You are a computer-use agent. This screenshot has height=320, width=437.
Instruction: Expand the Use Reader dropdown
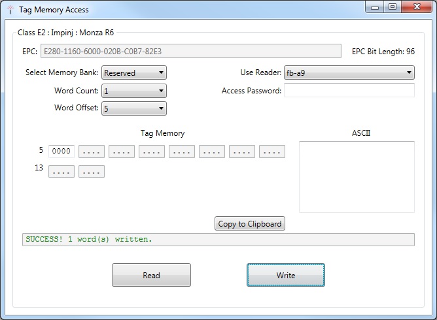point(349,72)
